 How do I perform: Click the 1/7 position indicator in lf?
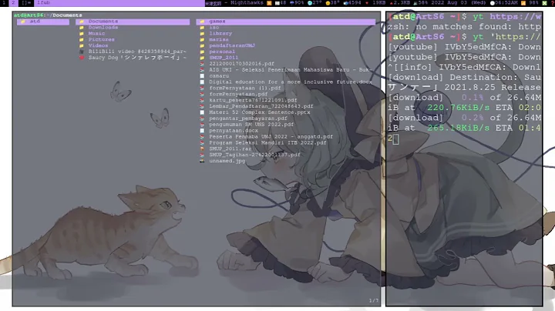(374, 301)
